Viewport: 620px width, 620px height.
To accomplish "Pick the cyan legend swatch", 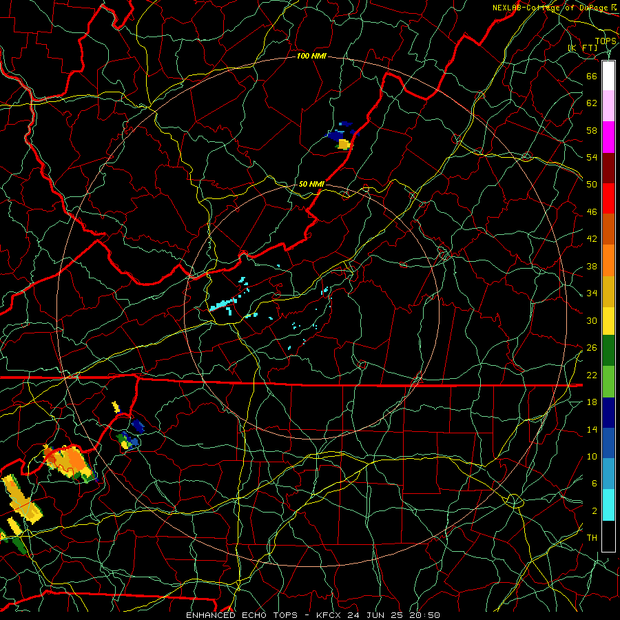I will pyautogui.click(x=608, y=505).
